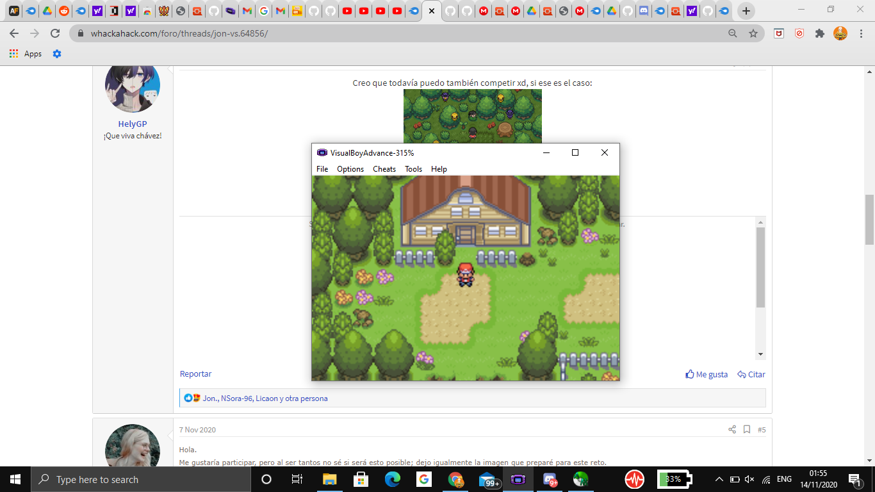Click the share icon on post #5
Screen dimensions: 875x492
pos(732,430)
